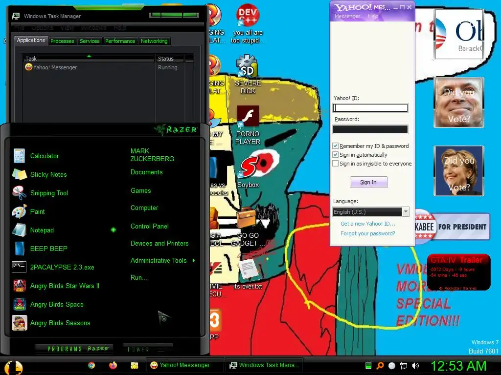Click the Sign In button
501x375 pixels.
pyautogui.click(x=369, y=182)
